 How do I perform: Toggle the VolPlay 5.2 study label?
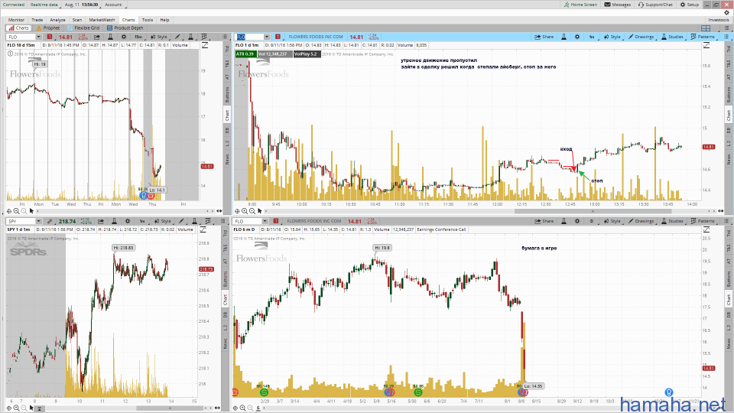click(304, 54)
